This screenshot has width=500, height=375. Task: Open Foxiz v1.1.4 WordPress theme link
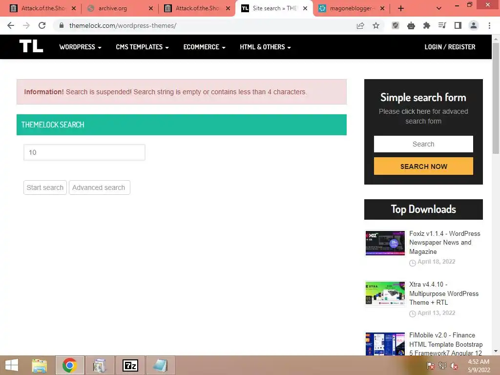445,242
